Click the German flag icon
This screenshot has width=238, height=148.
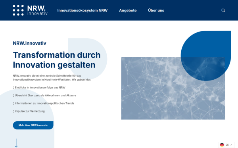coord(222,145)
